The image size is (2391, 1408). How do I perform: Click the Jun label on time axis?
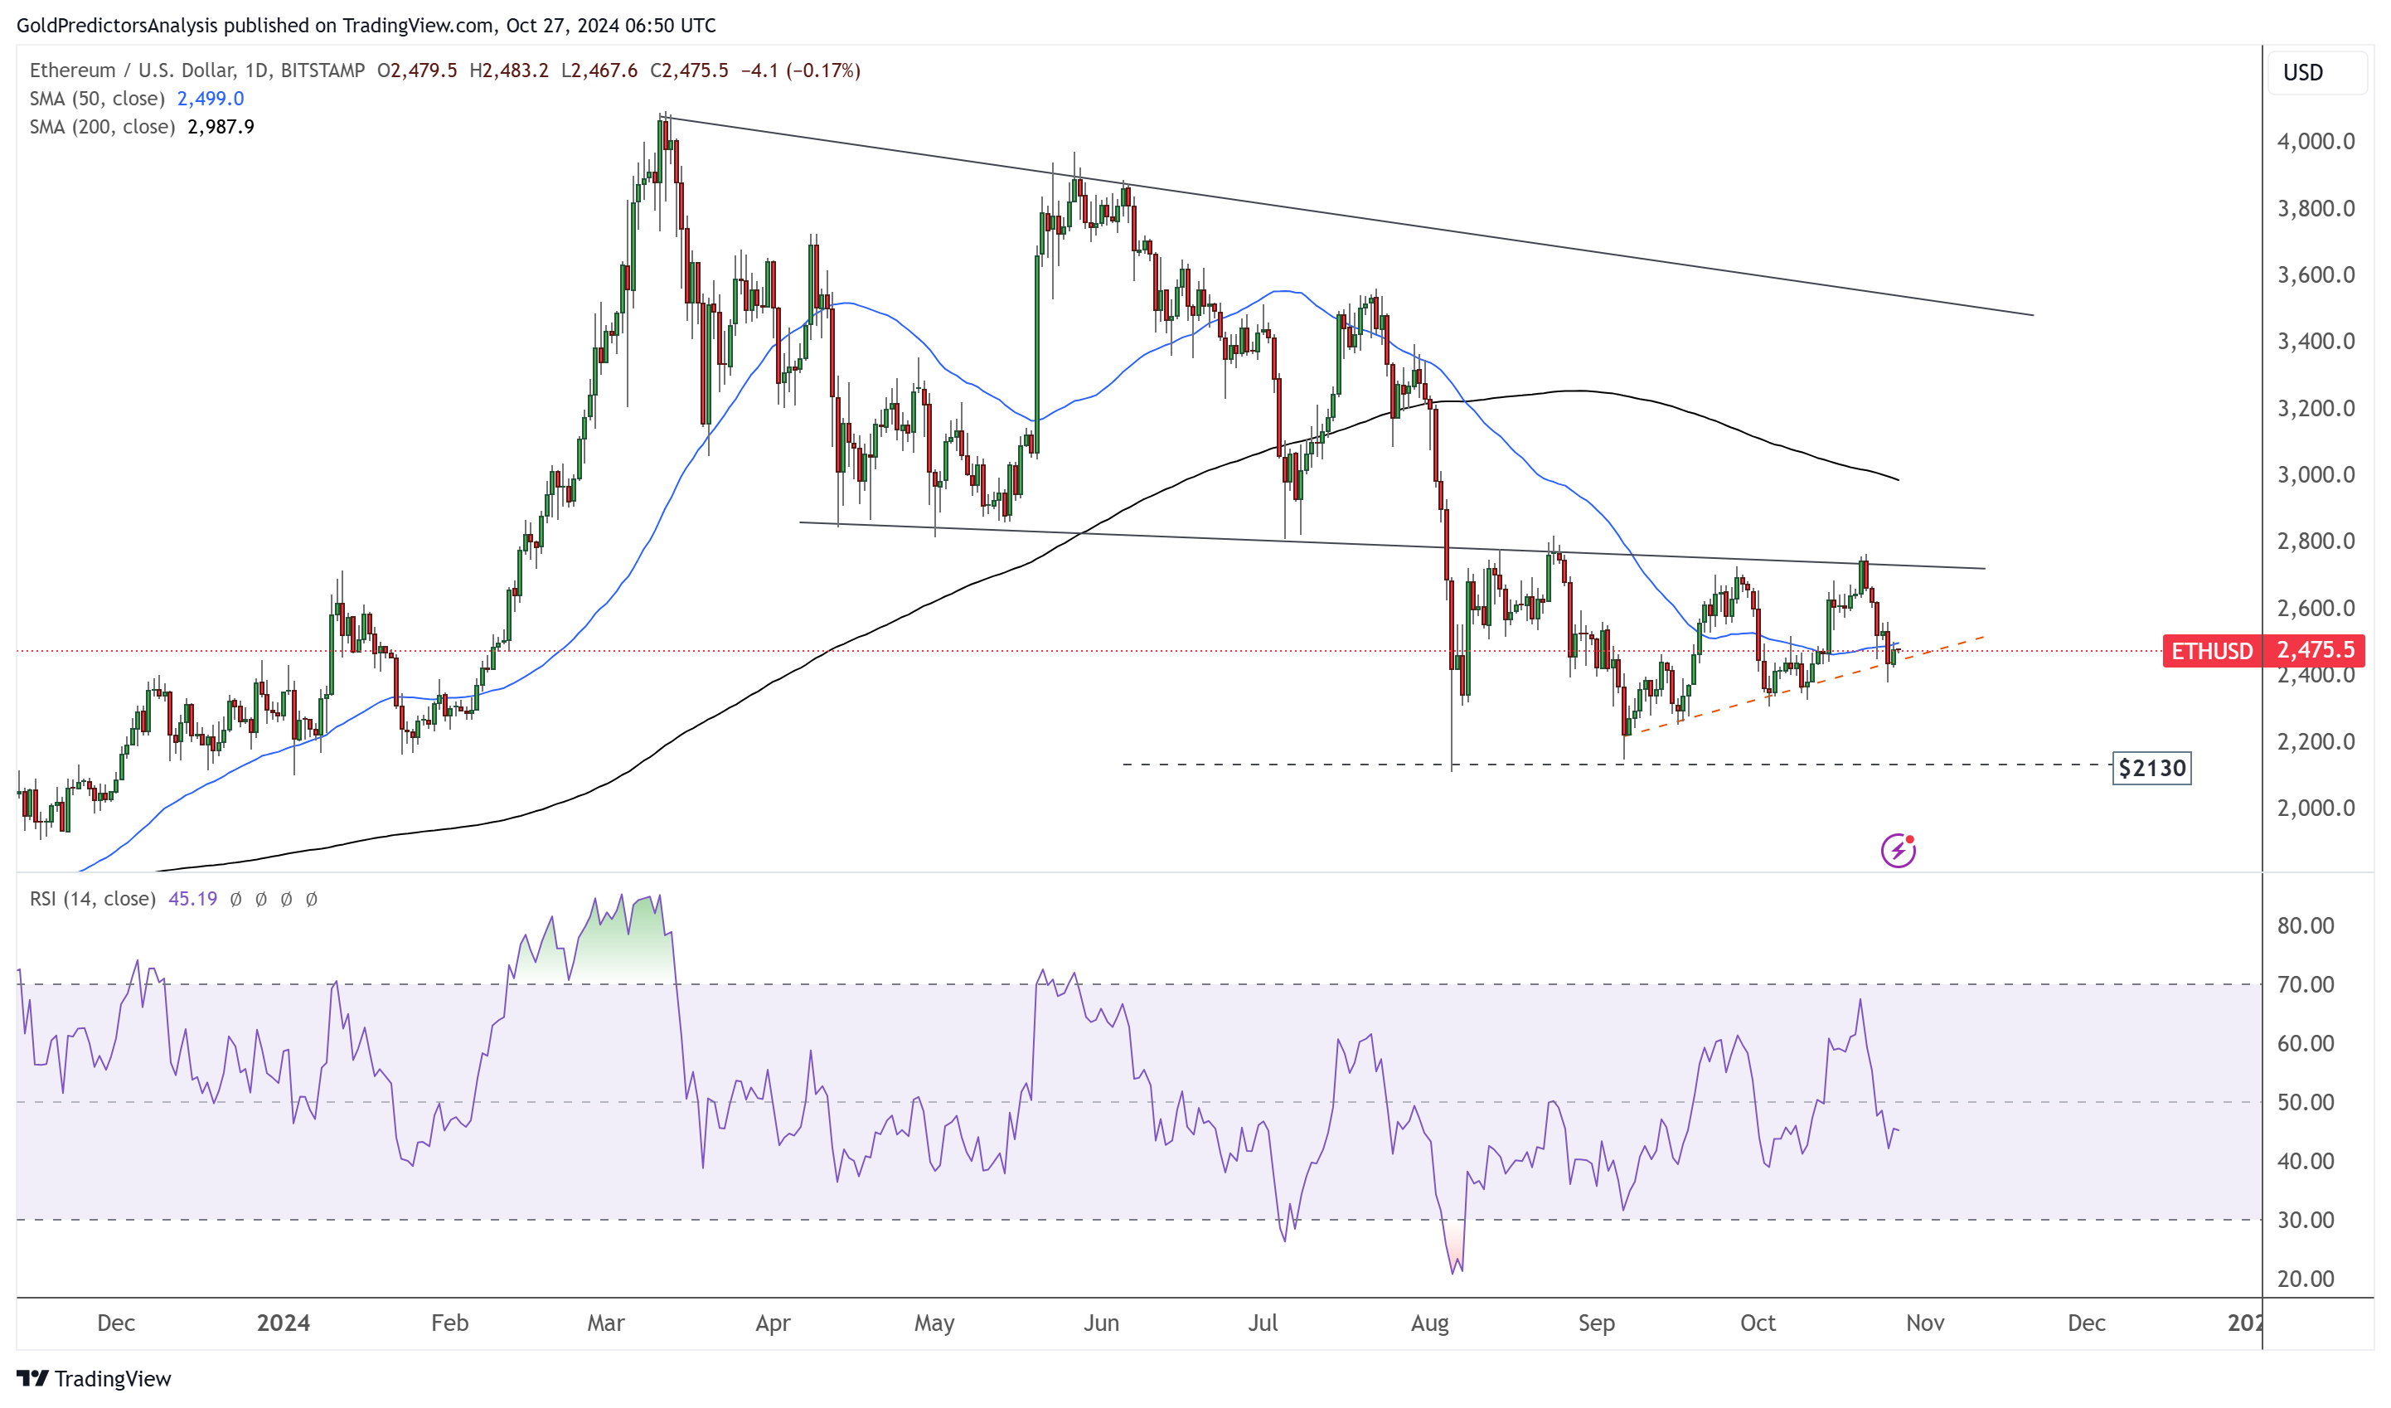point(1101,1323)
